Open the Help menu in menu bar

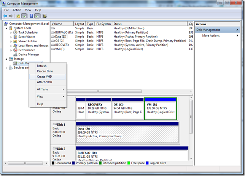[x=38, y=10]
